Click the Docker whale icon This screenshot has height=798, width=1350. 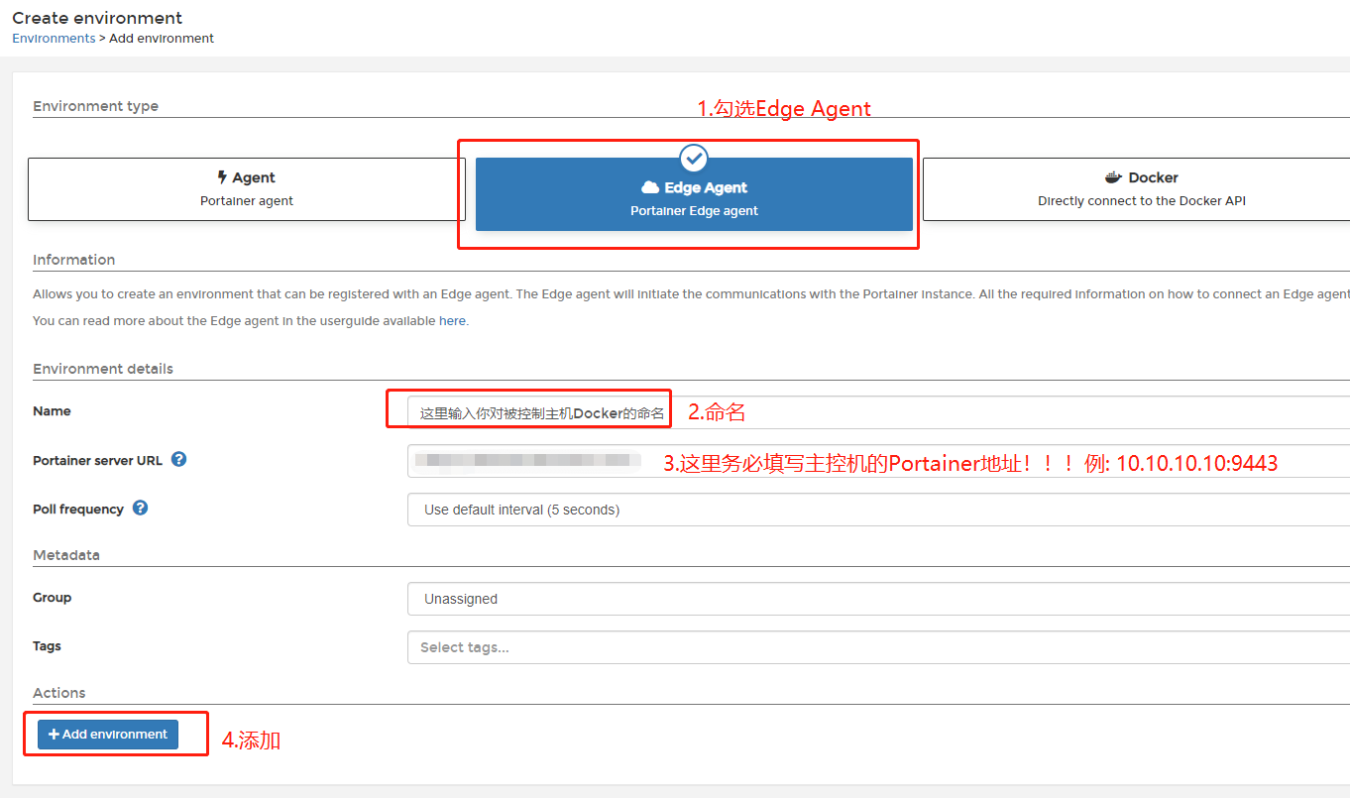[x=1114, y=177]
